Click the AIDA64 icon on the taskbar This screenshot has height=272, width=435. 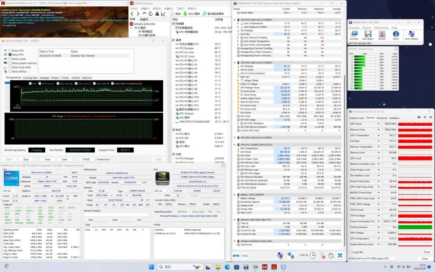264,267
